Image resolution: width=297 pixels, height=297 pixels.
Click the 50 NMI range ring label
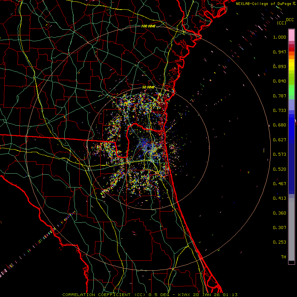[148, 87]
